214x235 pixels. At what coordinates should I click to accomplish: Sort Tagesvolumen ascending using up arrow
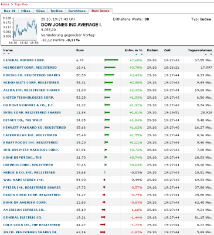coord(206,54)
